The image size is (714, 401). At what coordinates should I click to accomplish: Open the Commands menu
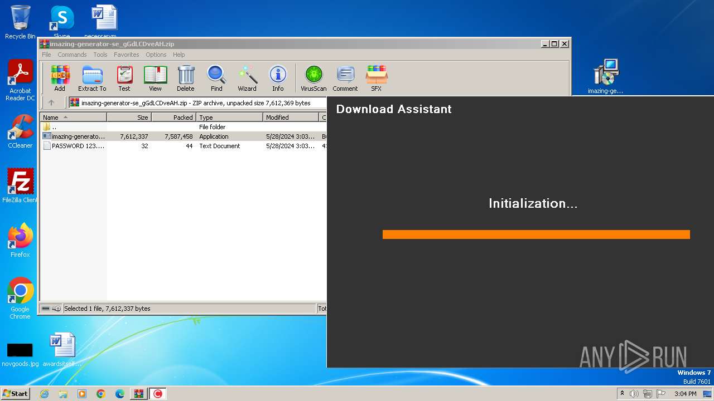(72, 55)
